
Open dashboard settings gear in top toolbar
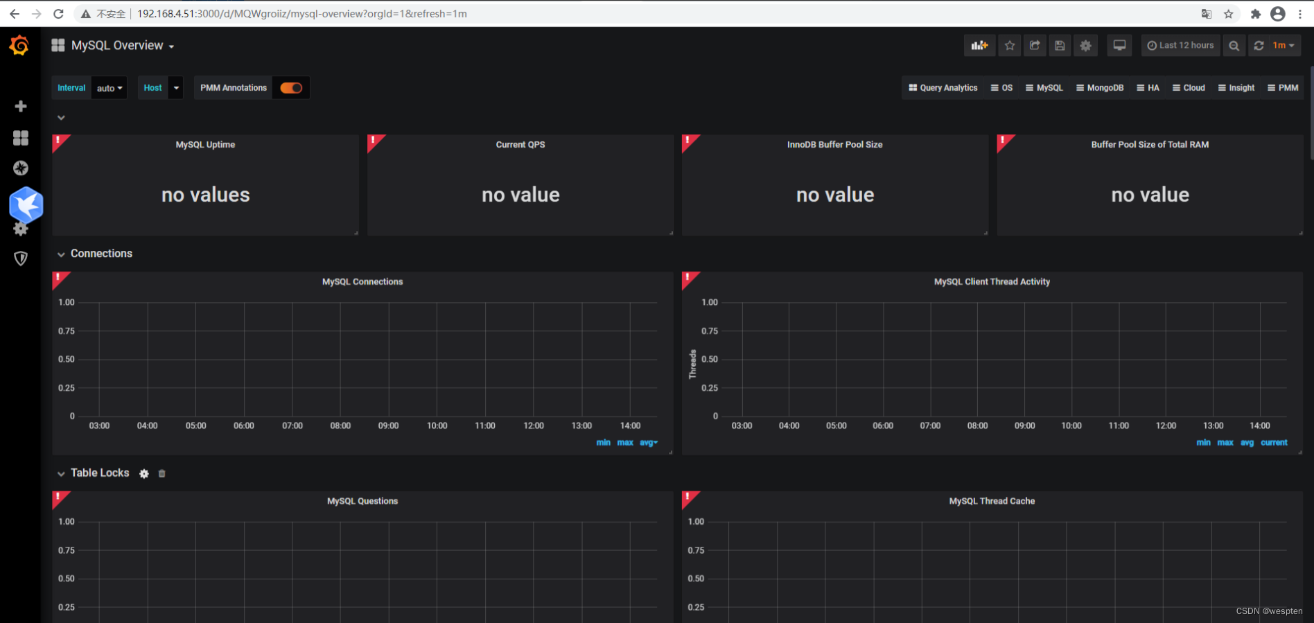[1085, 46]
